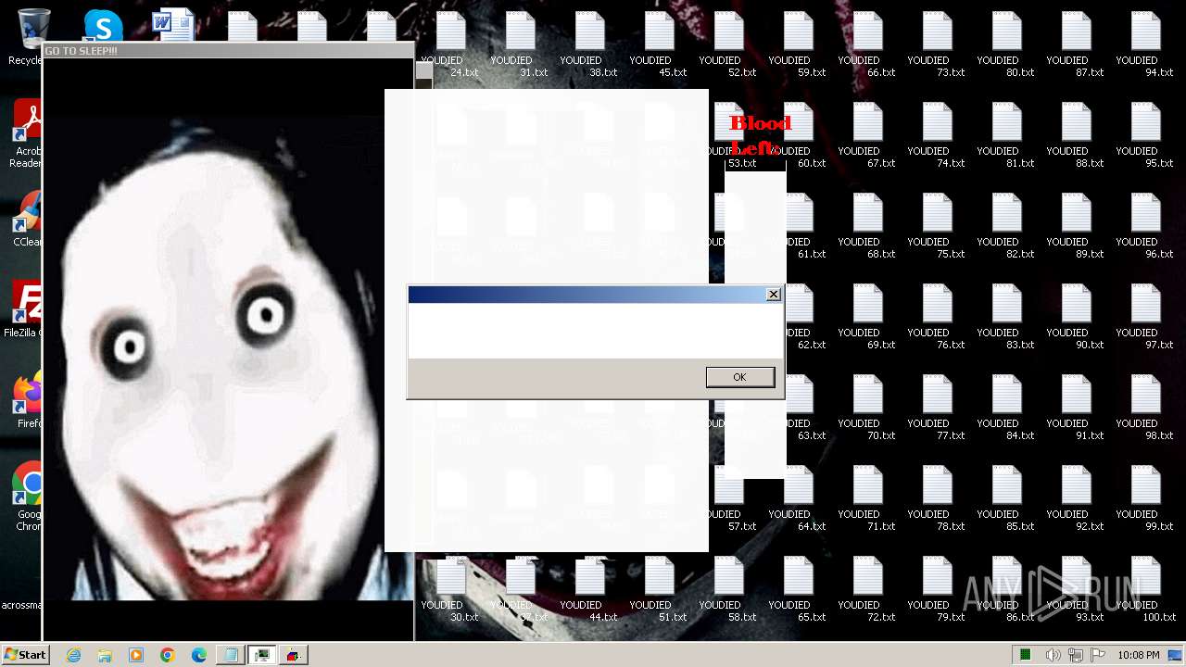Select the last running app taskbar button

(x=294, y=655)
